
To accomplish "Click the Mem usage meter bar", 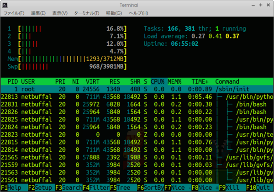I will tap(68, 59).
